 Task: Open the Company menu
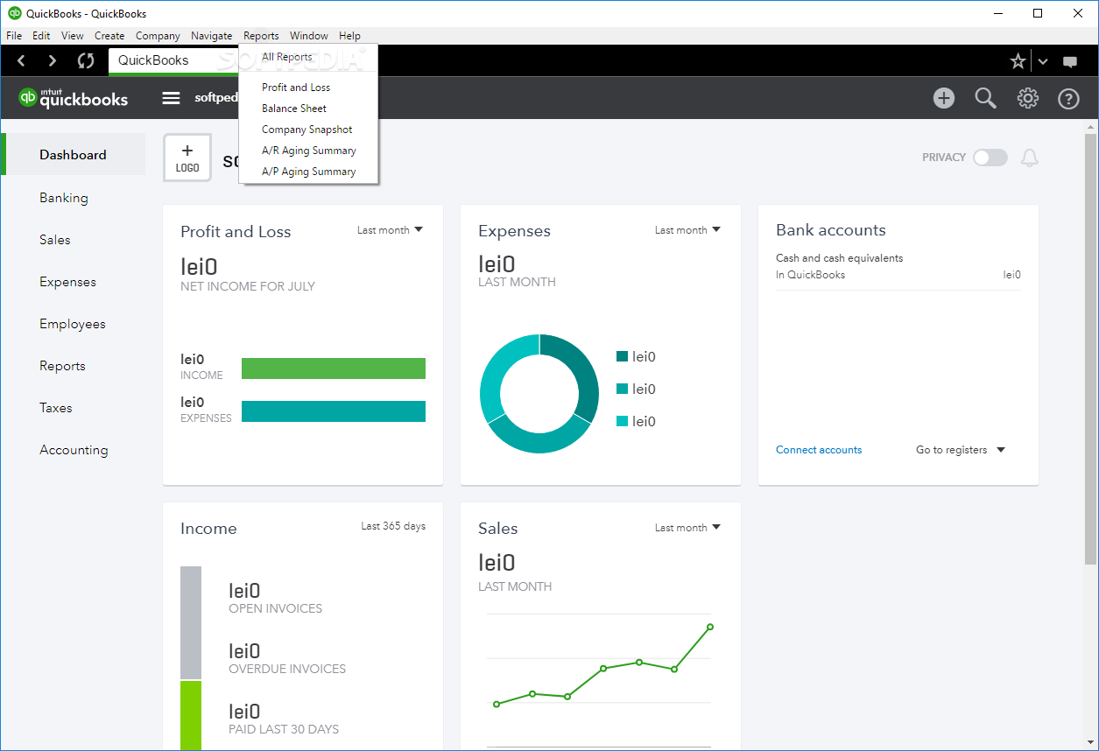tap(158, 36)
